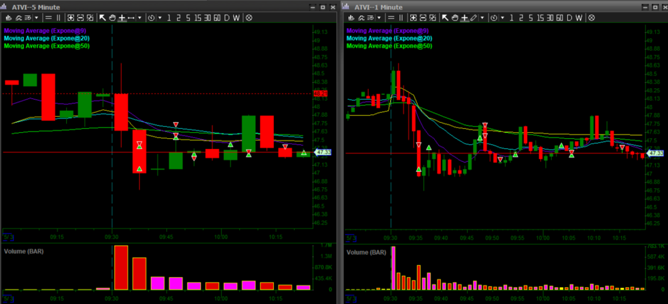Switch 5 Minute chart to 15 minute interval
668x304 pixels.
198,17
